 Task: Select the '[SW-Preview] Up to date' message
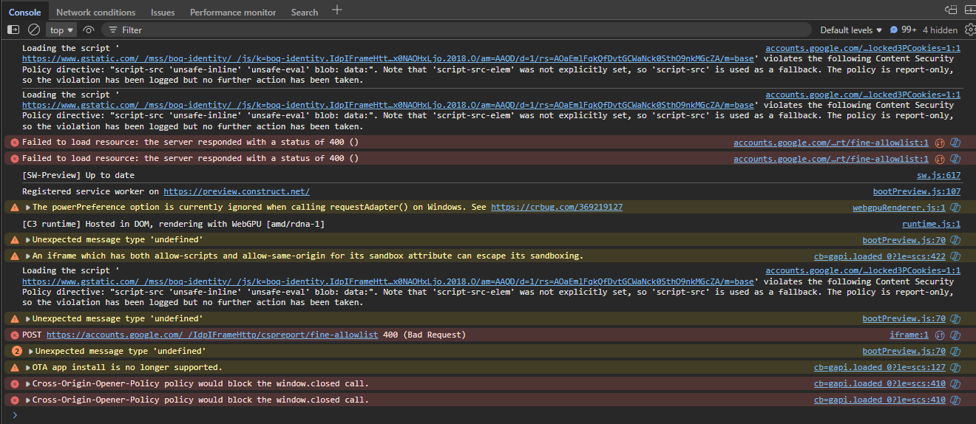pyautogui.click(x=78, y=175)
